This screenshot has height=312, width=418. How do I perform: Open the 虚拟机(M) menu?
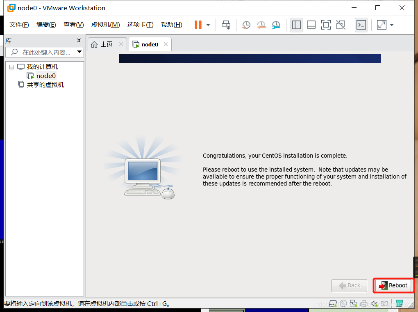[x=106, y=25]
